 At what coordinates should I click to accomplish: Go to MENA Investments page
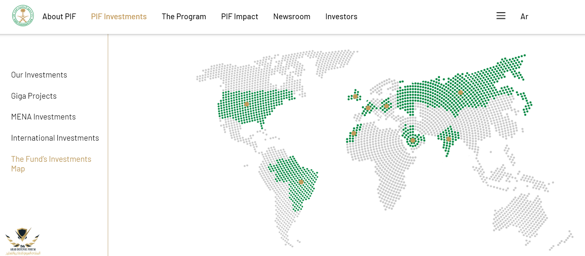coord(43,117)
